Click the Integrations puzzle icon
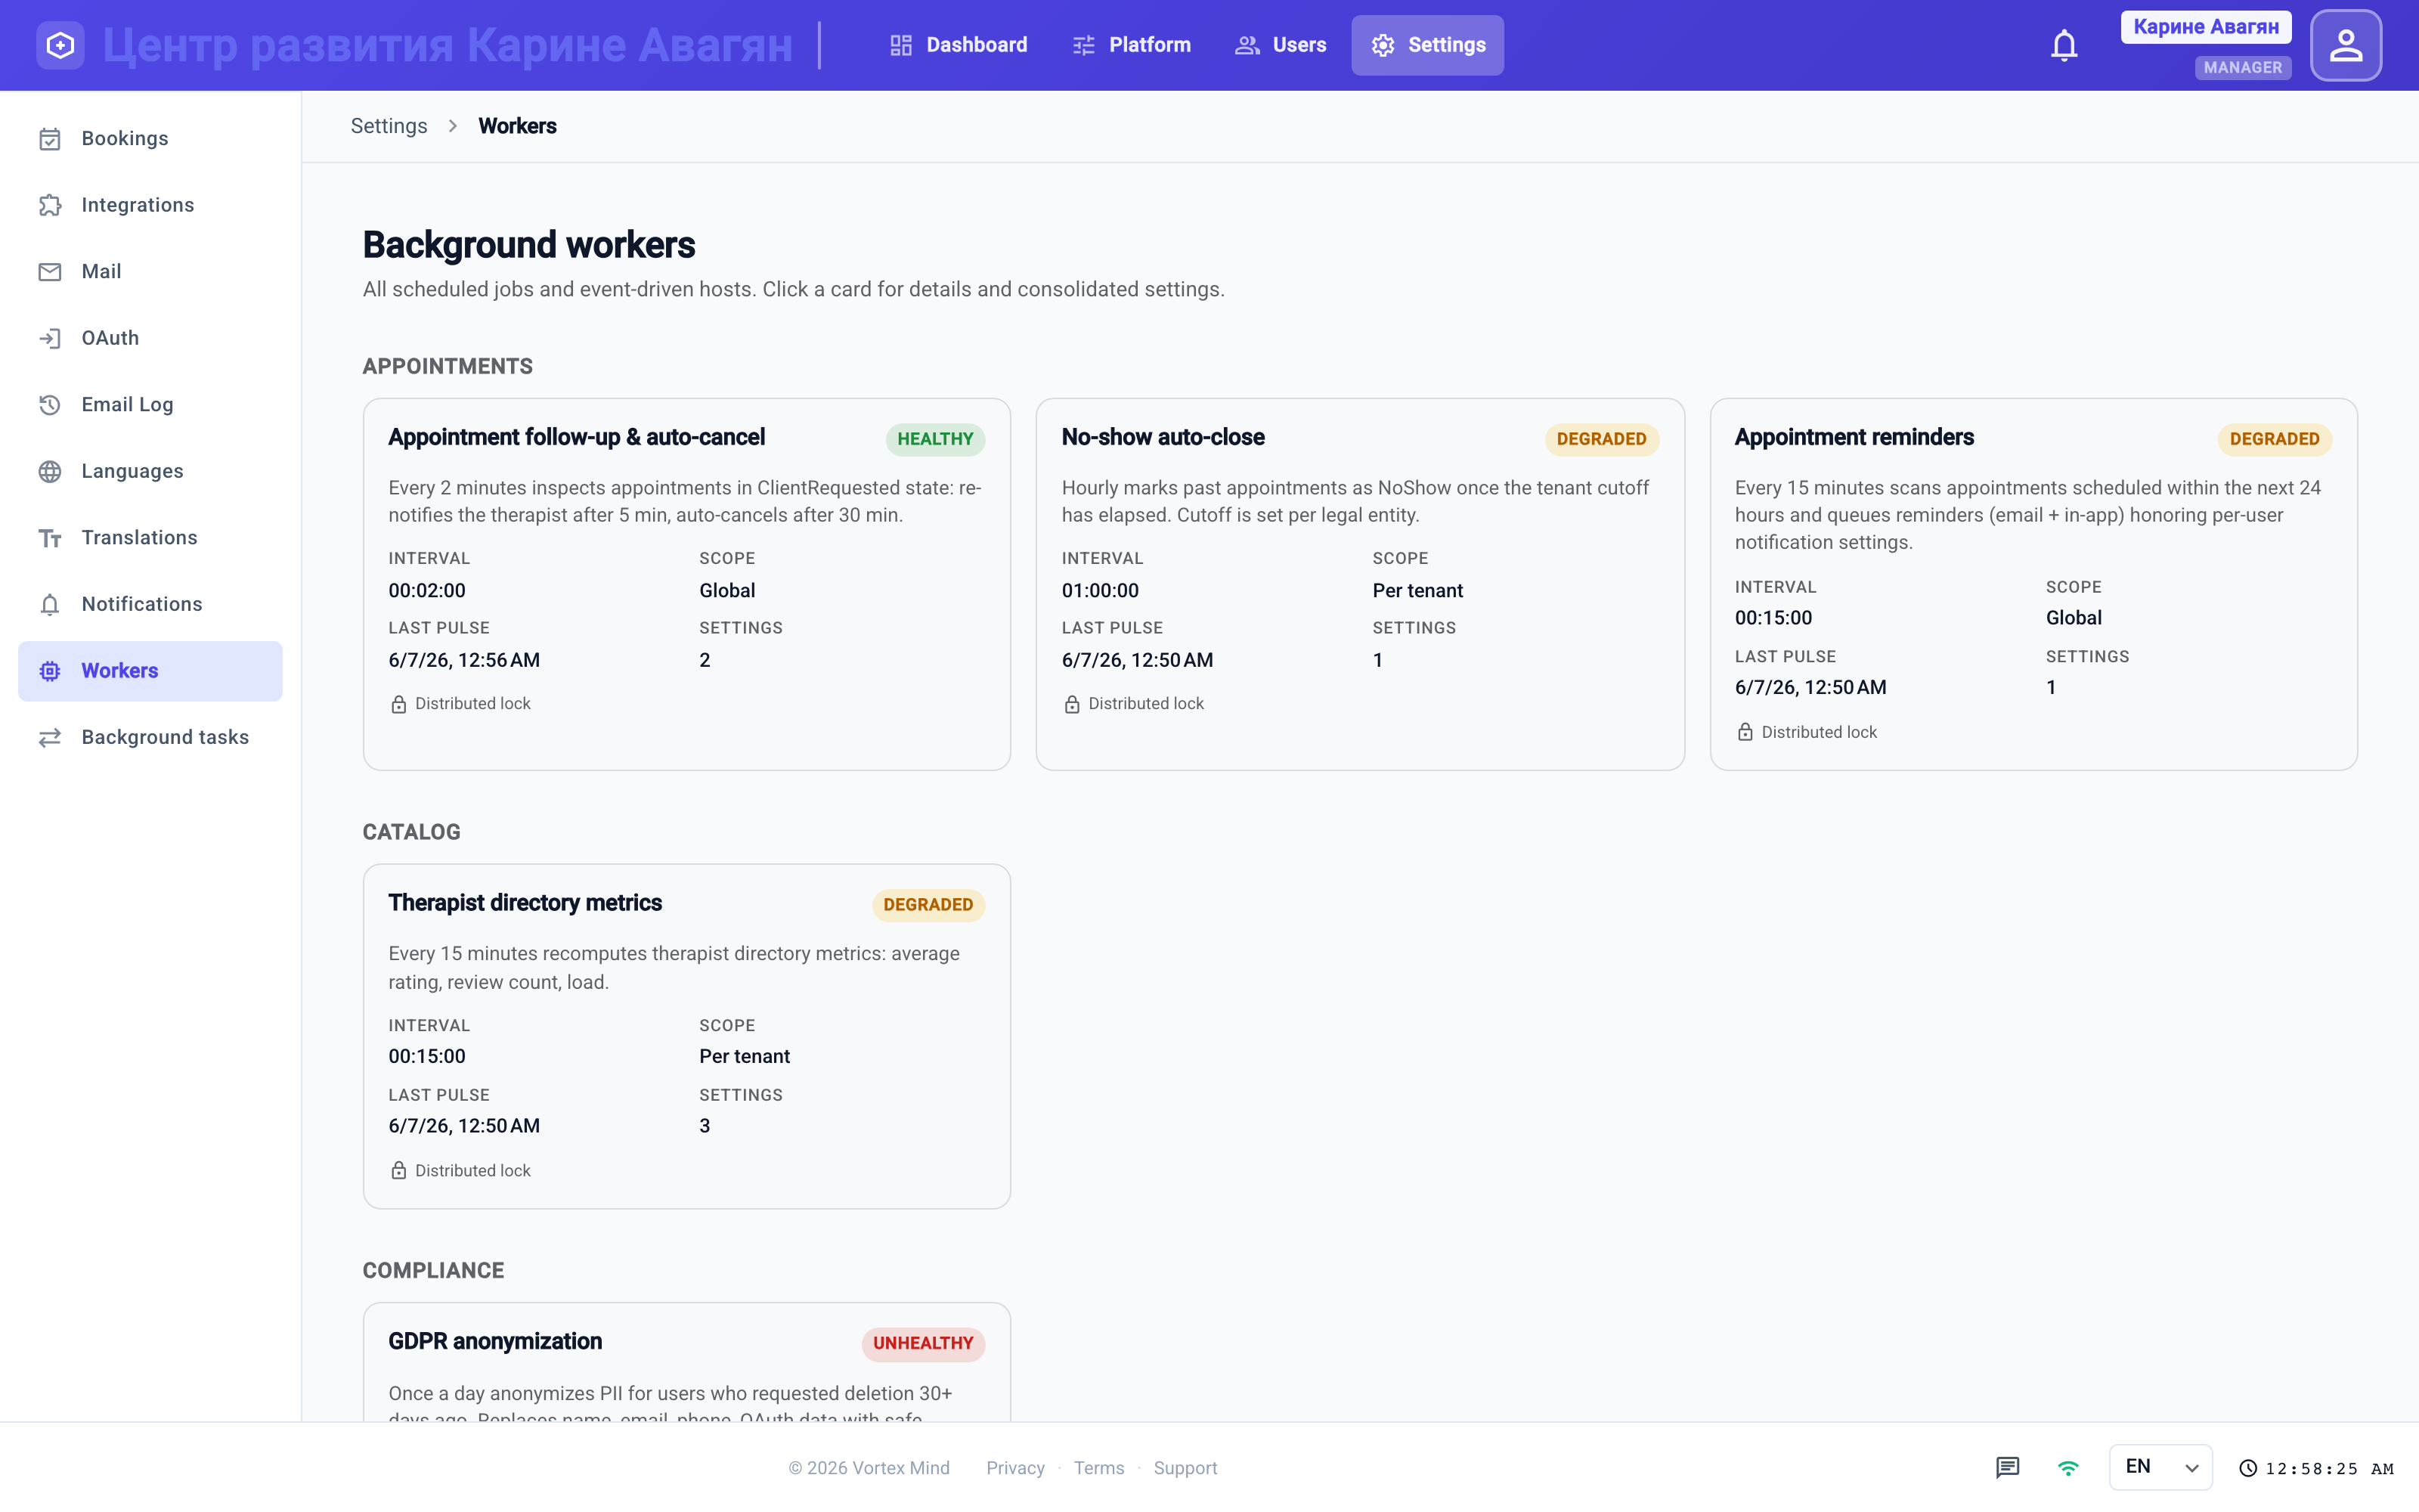2419x1512 pixels. [x=50, y=205]
